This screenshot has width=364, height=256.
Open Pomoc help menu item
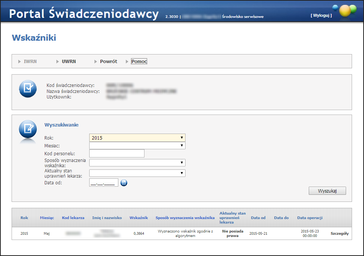click(139, 61)
